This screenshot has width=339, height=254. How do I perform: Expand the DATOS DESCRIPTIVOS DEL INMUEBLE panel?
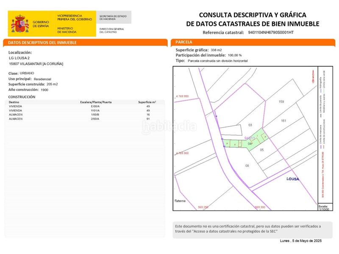(41, 42)
